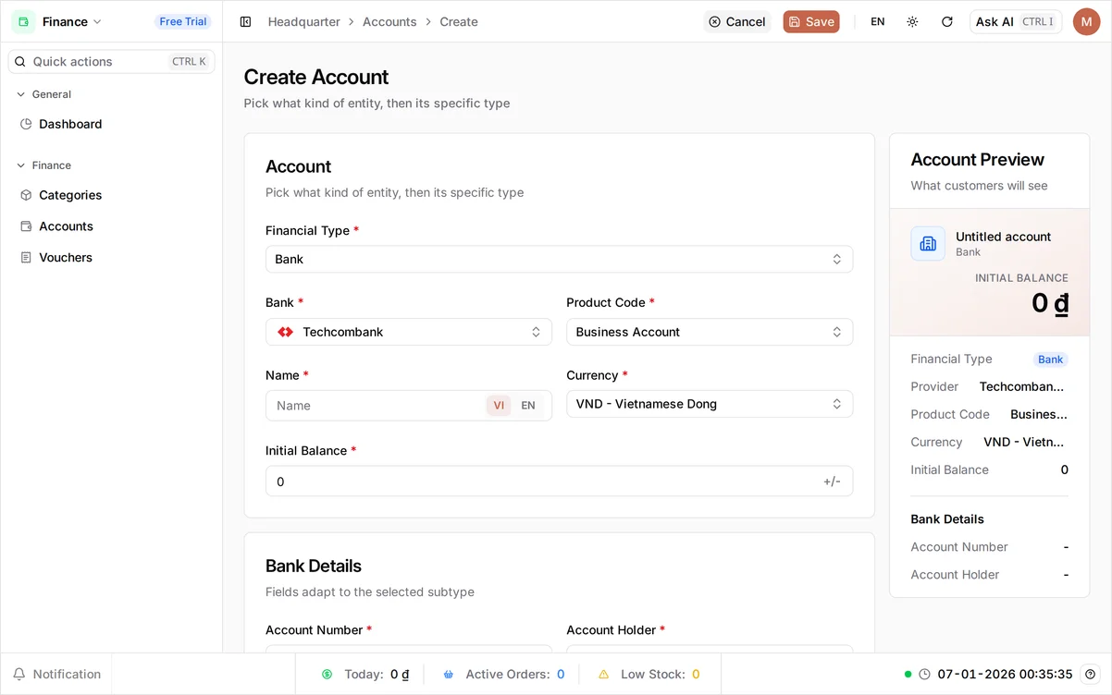Open the Dashboard menu item
Image resolution: width=1112 pixels, height=695 pixels.
111,124
